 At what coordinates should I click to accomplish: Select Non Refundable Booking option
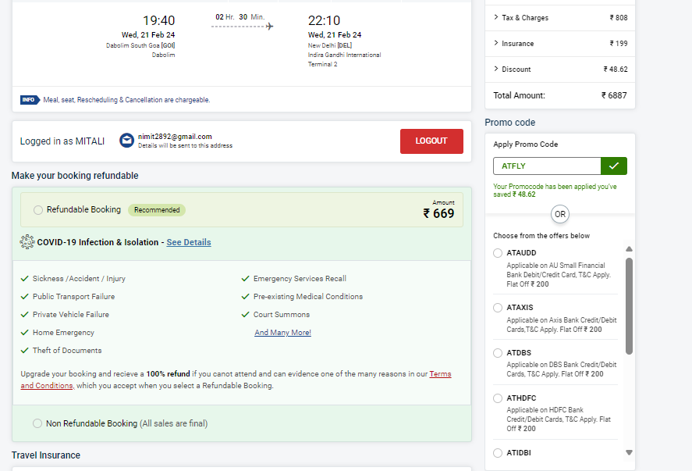pos(37,423)
